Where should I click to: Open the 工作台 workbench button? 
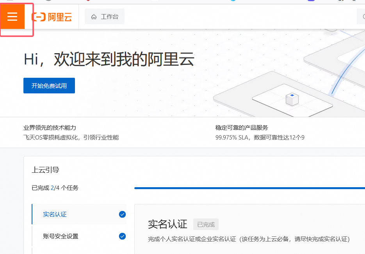pos(105,16)
